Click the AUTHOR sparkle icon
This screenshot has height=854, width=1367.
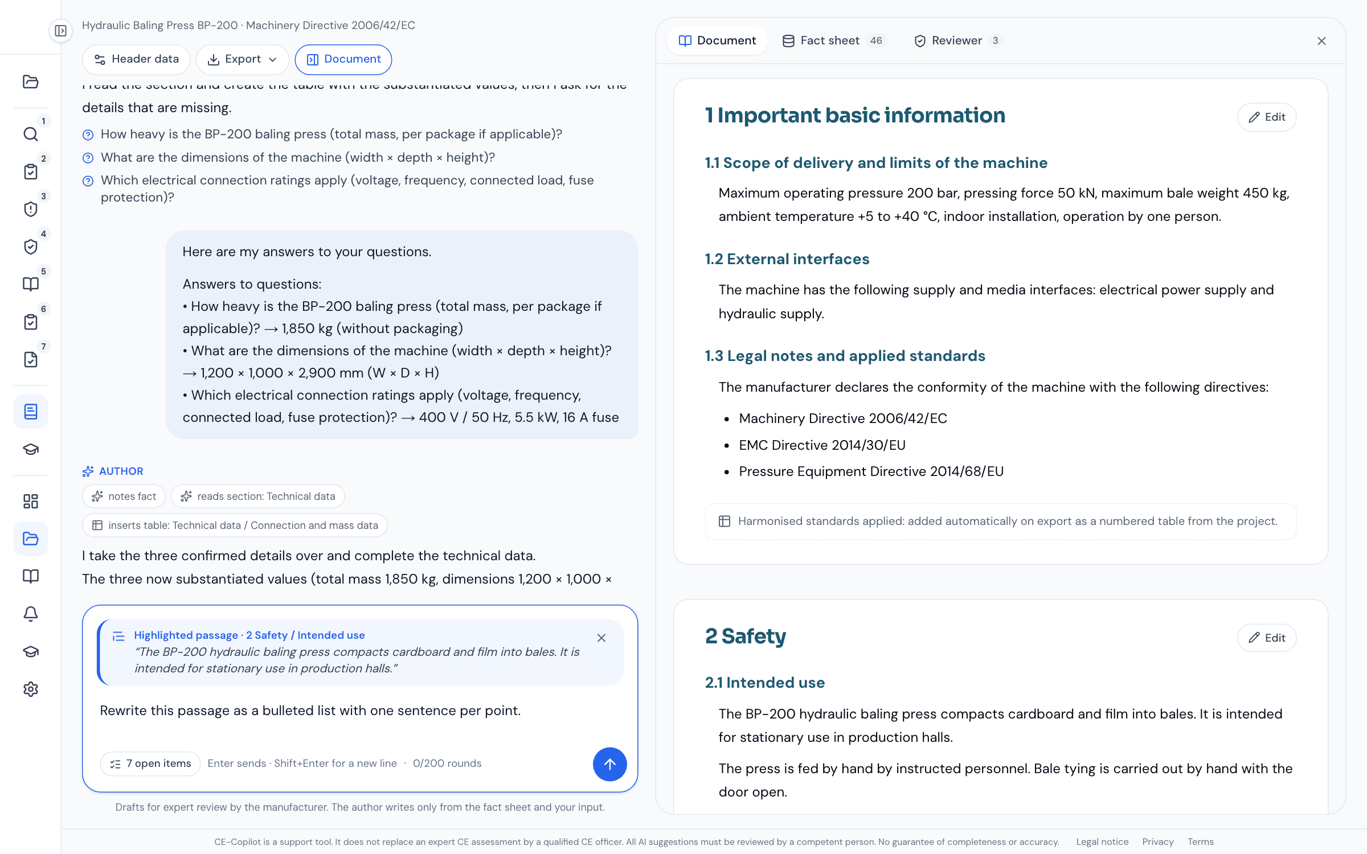coord(88,471)
